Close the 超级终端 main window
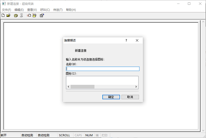Screen dimensions: 206x138 click(200, 4)
